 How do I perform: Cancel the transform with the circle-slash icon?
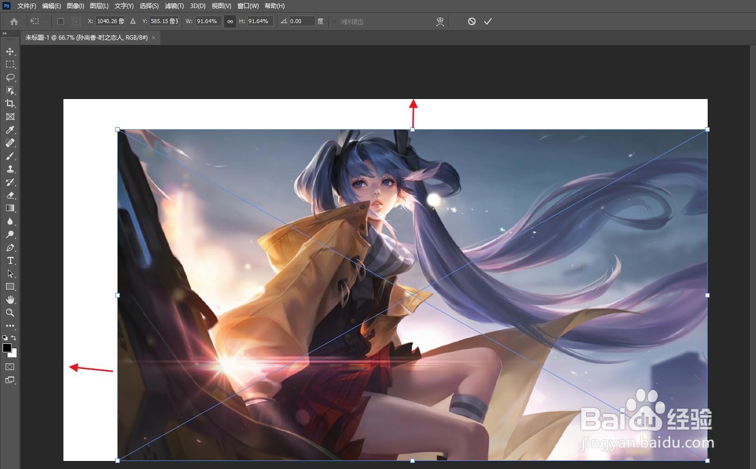tap(472, 21)
